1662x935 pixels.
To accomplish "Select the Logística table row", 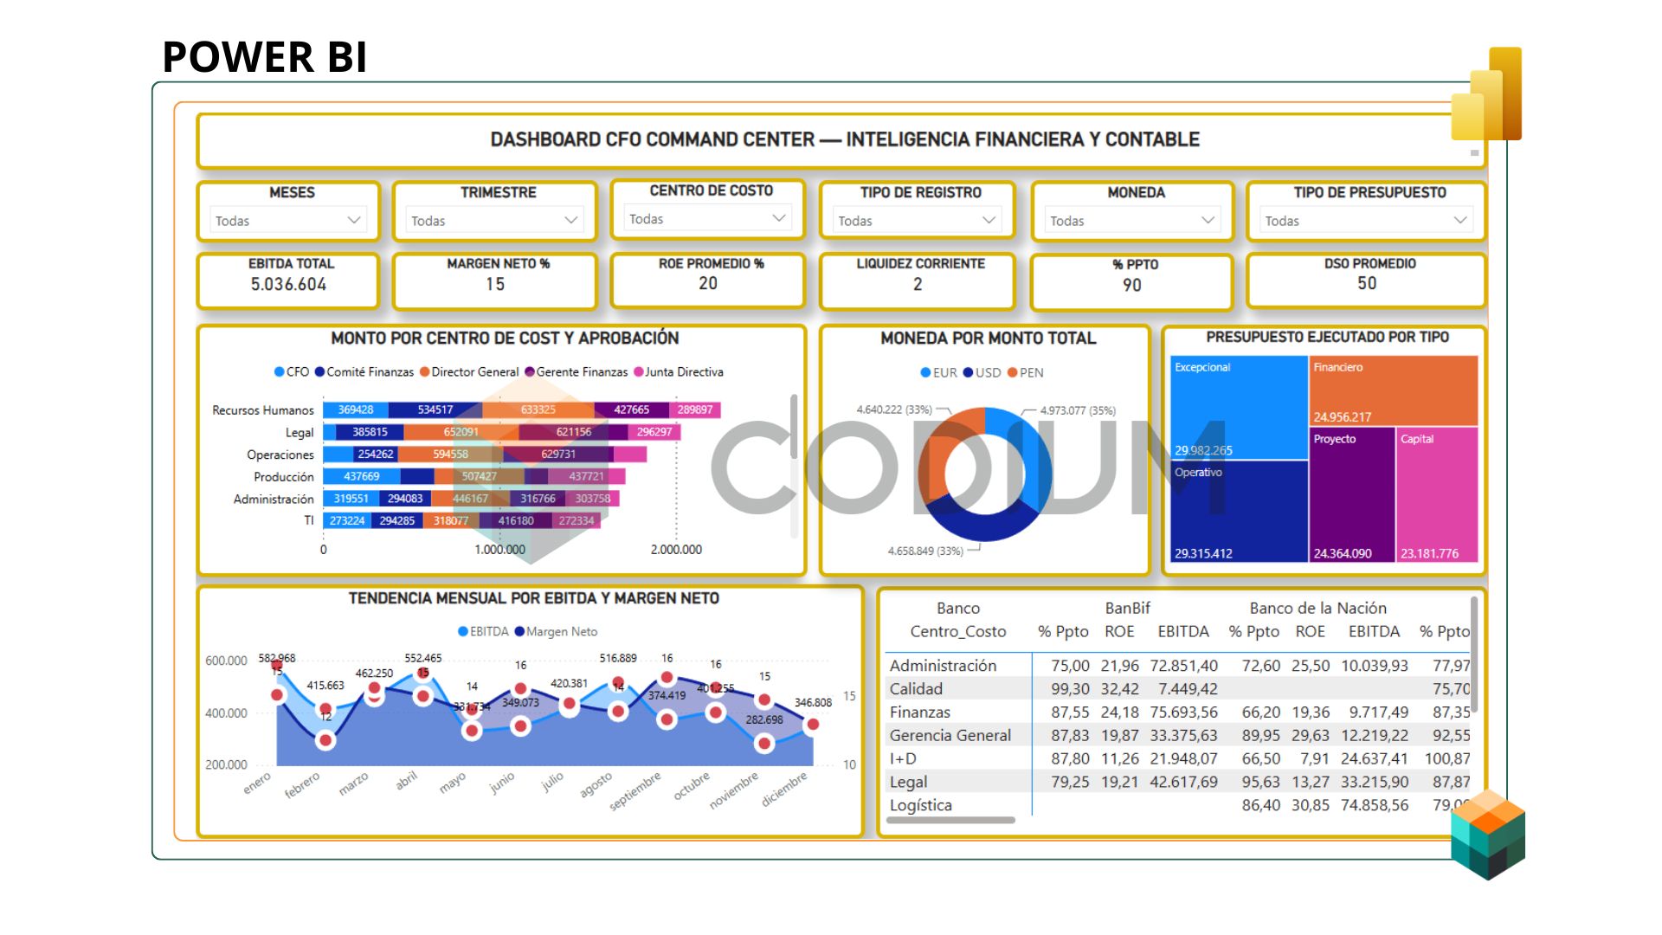I will [x=1179, y=806].
